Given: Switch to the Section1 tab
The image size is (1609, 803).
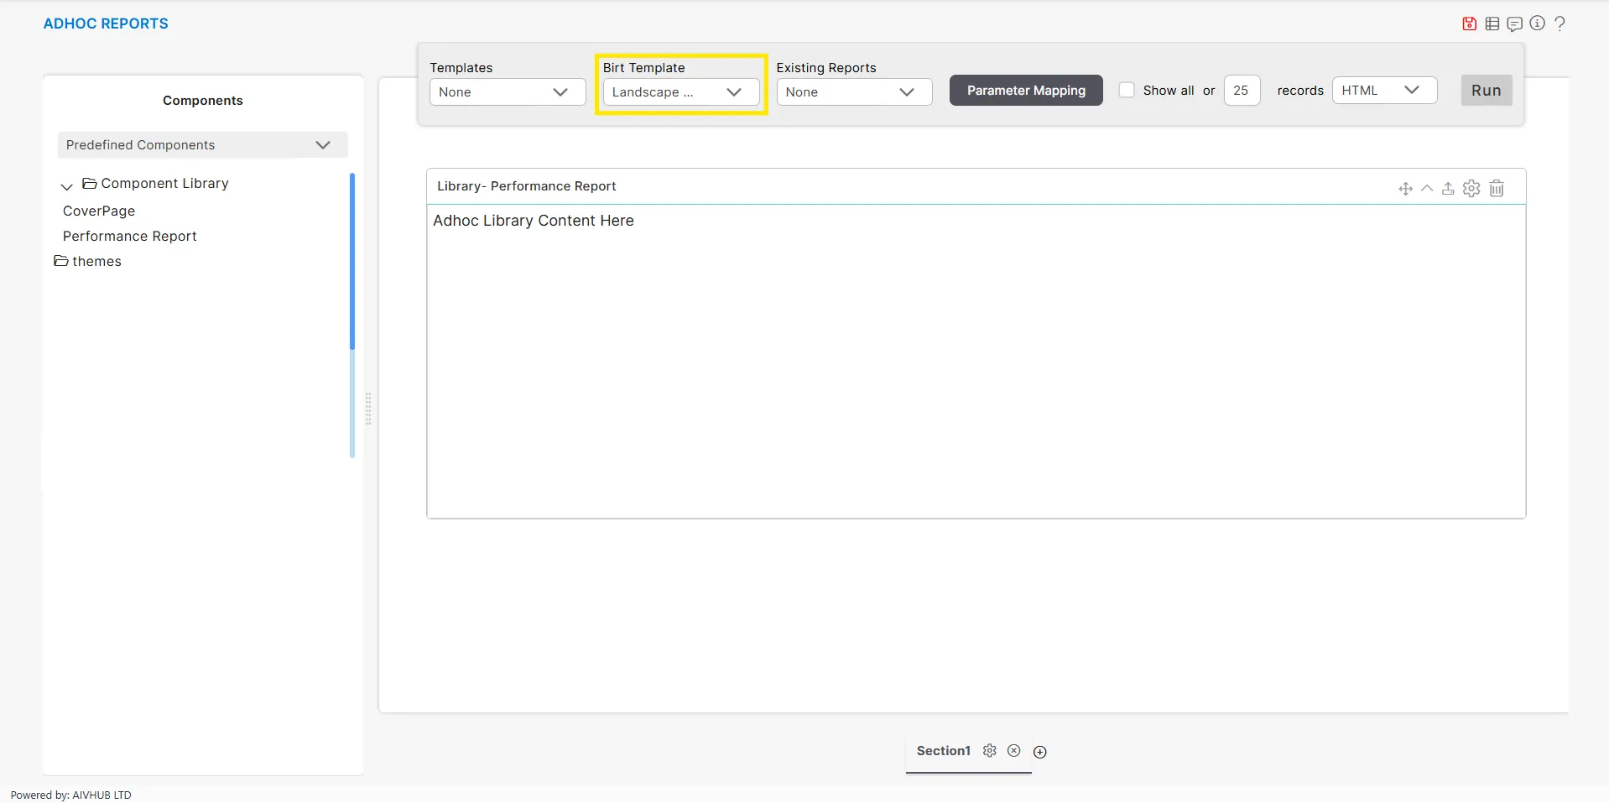Looking at the screenshot, I should 943,751.
